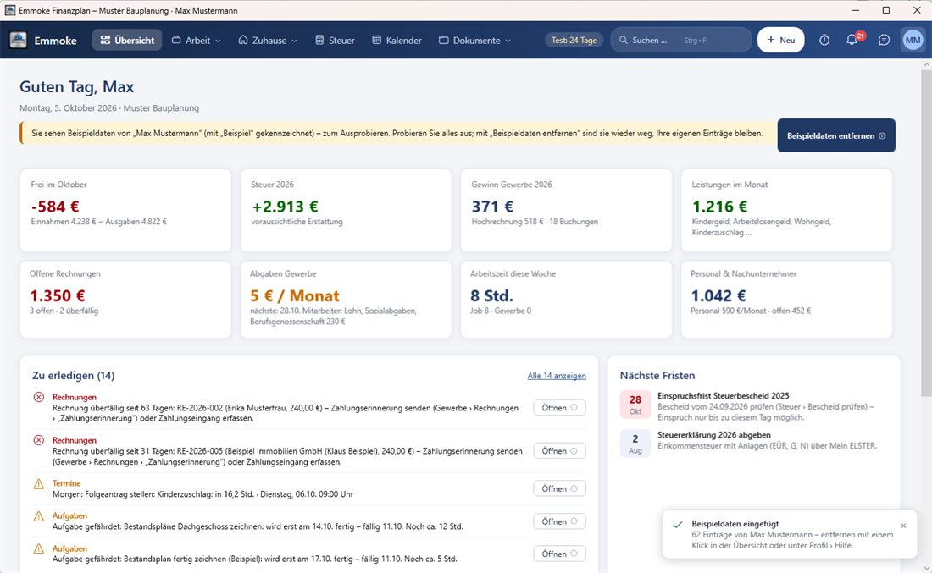Click Öffnen for invoice RE-2026-005
932x573 pixels.
559,450
